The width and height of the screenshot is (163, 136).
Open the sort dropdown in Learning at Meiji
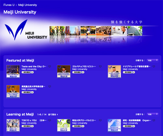coord(153,114)
